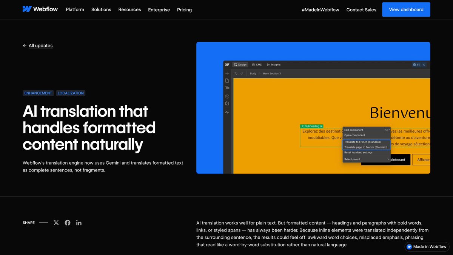The width and height of the screenshot is (453, 255).
Task: Open the Solutions menu
Action: pyautogui.click(x=101, y=9)
